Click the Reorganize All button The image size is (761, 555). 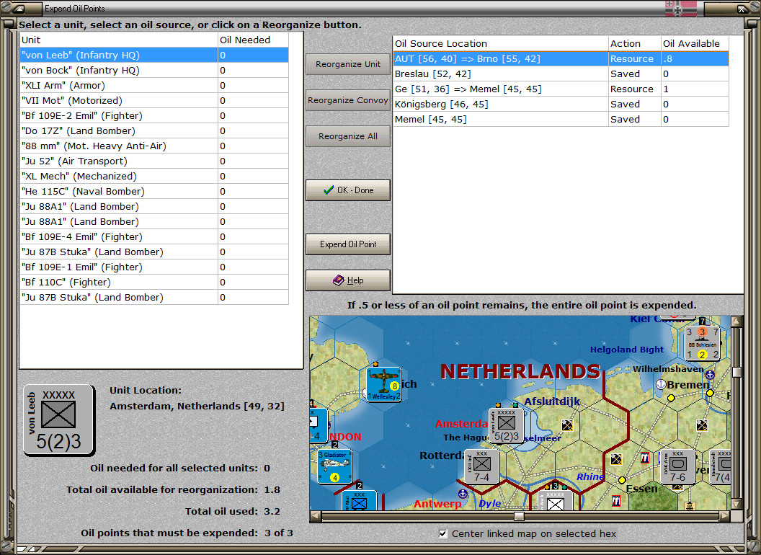click(x=348, y=136)
